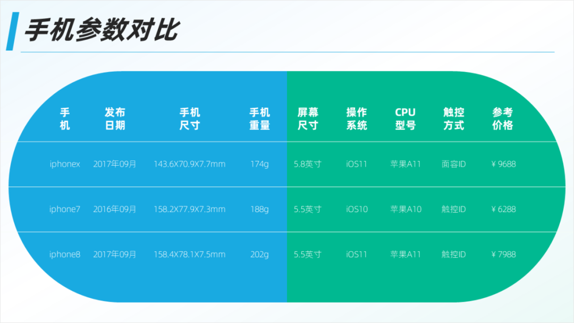The height and width of the screenshot is (323, 574).
Task: Select the iOS11 cell in iphonex row
Action: coord(357,164)
